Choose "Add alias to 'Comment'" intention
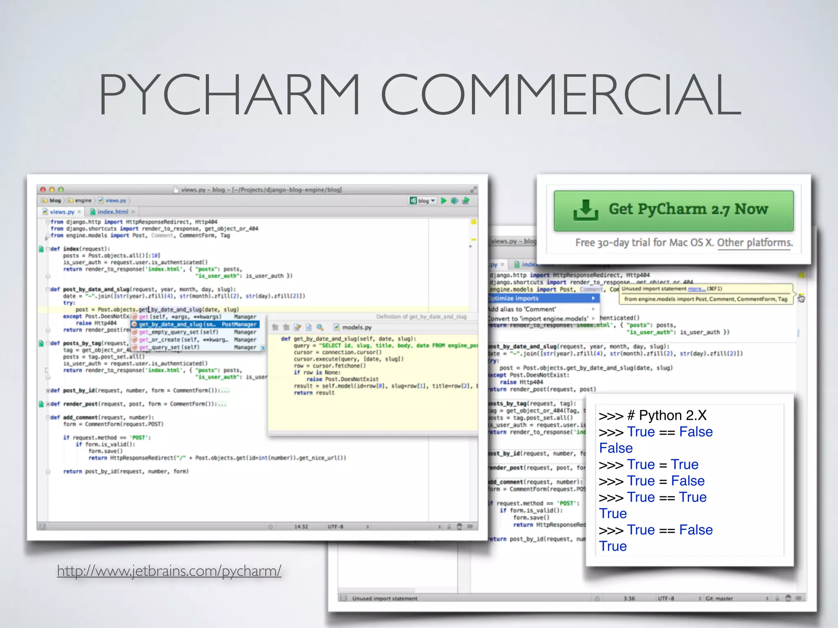Screen dimensions: 838x628 [543, 309]
